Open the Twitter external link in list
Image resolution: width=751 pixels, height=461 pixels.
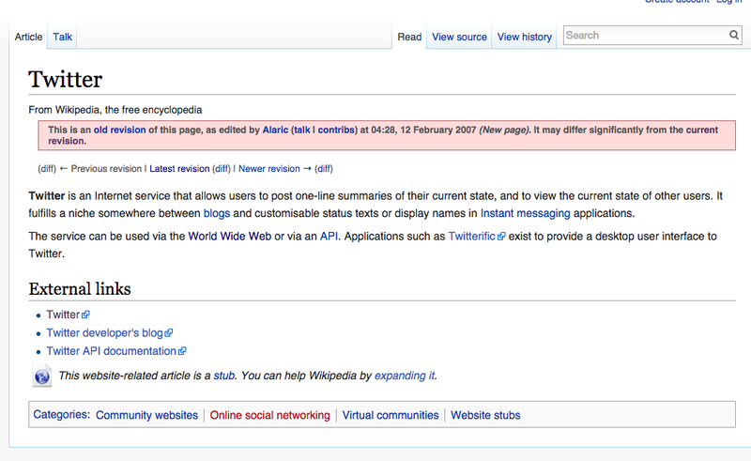click(63, 315)
